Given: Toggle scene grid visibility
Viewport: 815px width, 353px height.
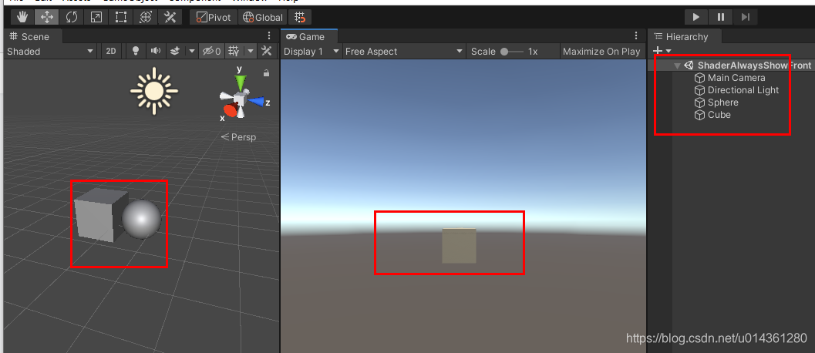Looking at the screenshot, I should tap(234, 51).
